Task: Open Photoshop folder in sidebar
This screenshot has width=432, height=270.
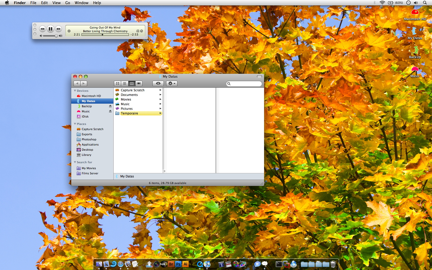Action: tap(92, 139)
